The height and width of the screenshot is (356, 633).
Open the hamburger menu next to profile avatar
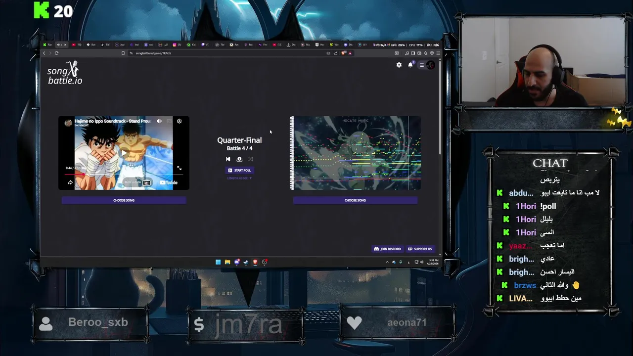click(x=422, y=65)
